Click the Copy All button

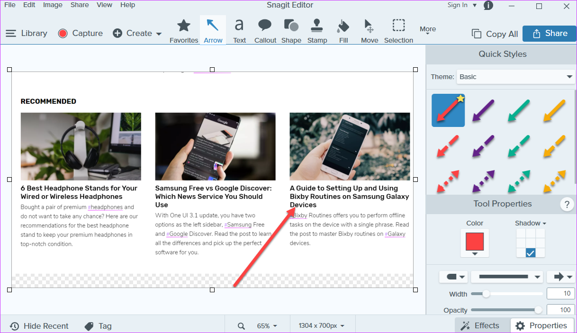[495, 34]
